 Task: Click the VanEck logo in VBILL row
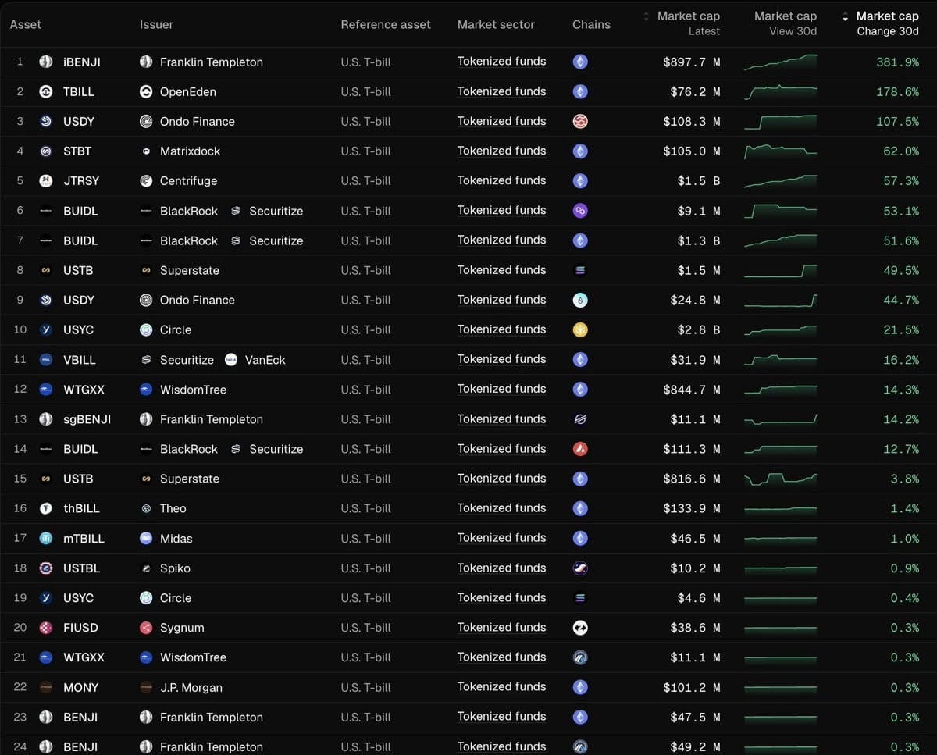click(x=231, y=360)
